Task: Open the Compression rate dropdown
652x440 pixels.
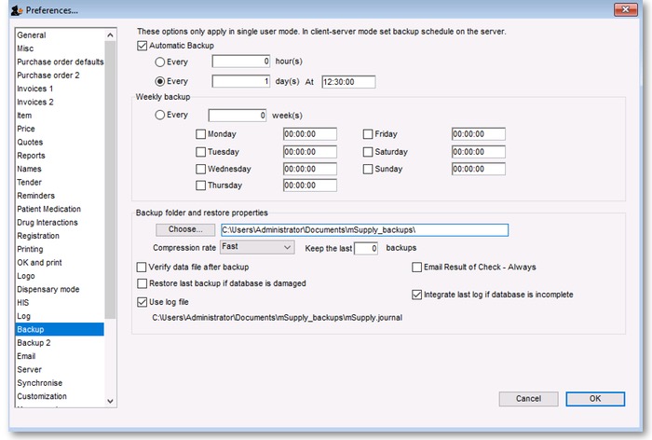Action: point(257,248)
